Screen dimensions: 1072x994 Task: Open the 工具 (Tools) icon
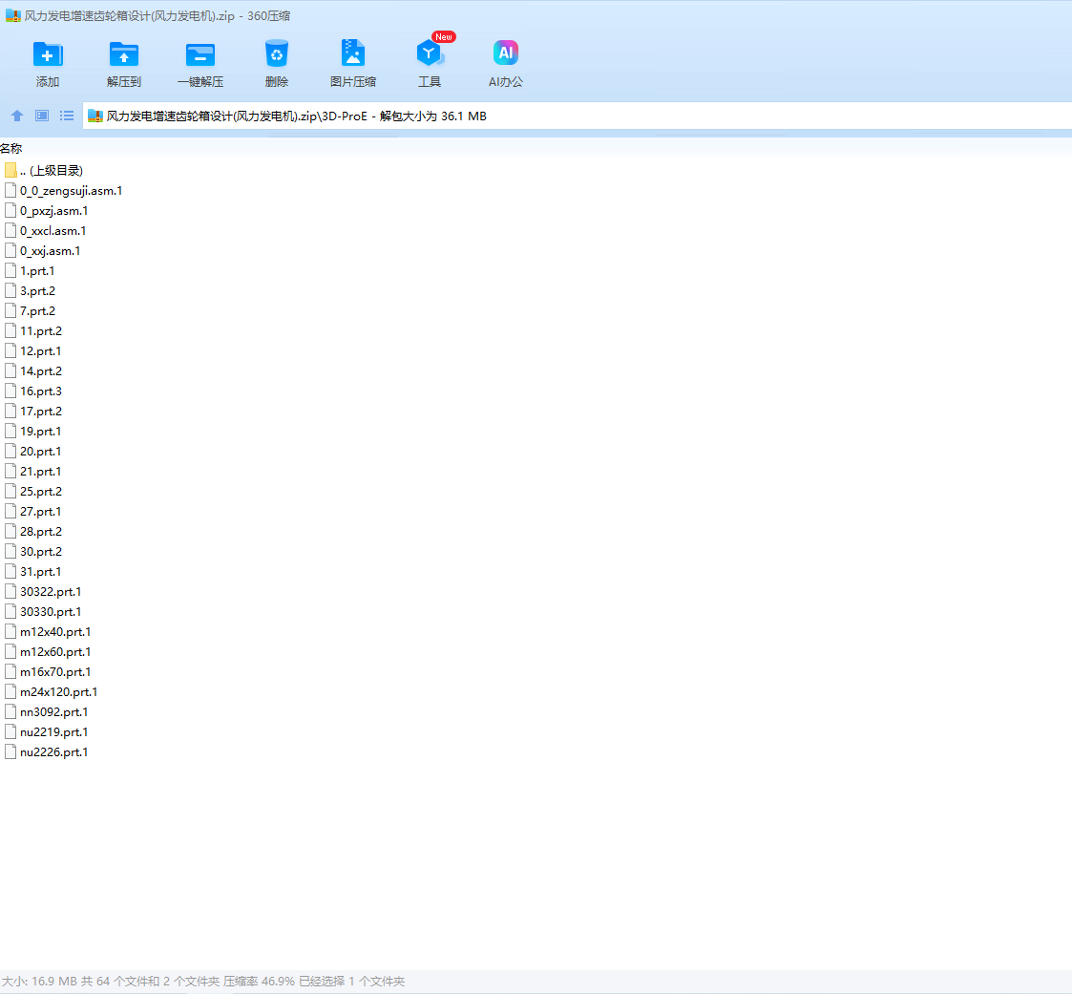(430, 53)
